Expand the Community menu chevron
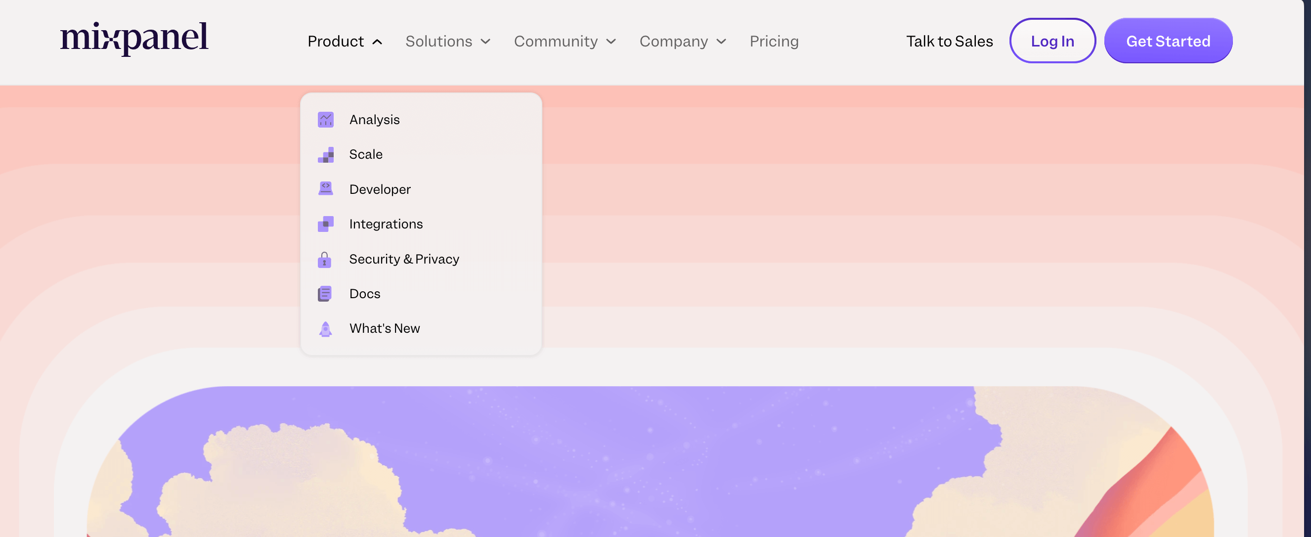Viewport: 1311px width, 537px height. (x=611, y=42)
